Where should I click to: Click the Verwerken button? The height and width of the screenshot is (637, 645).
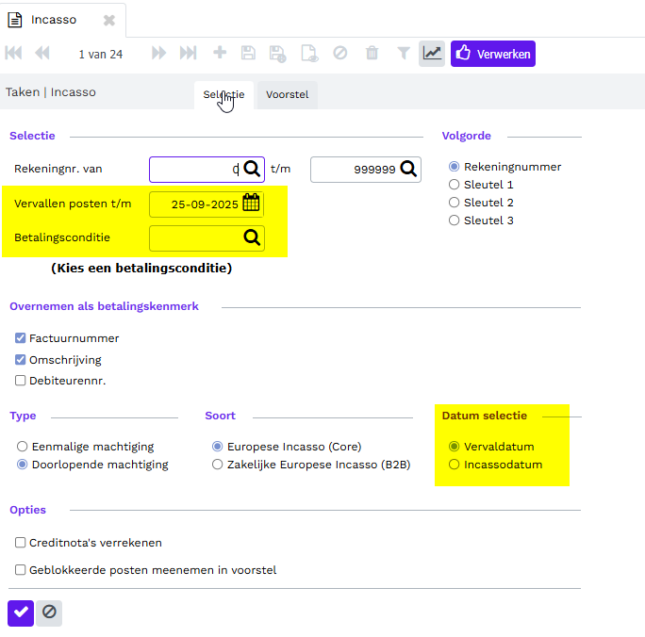[493, 54]
